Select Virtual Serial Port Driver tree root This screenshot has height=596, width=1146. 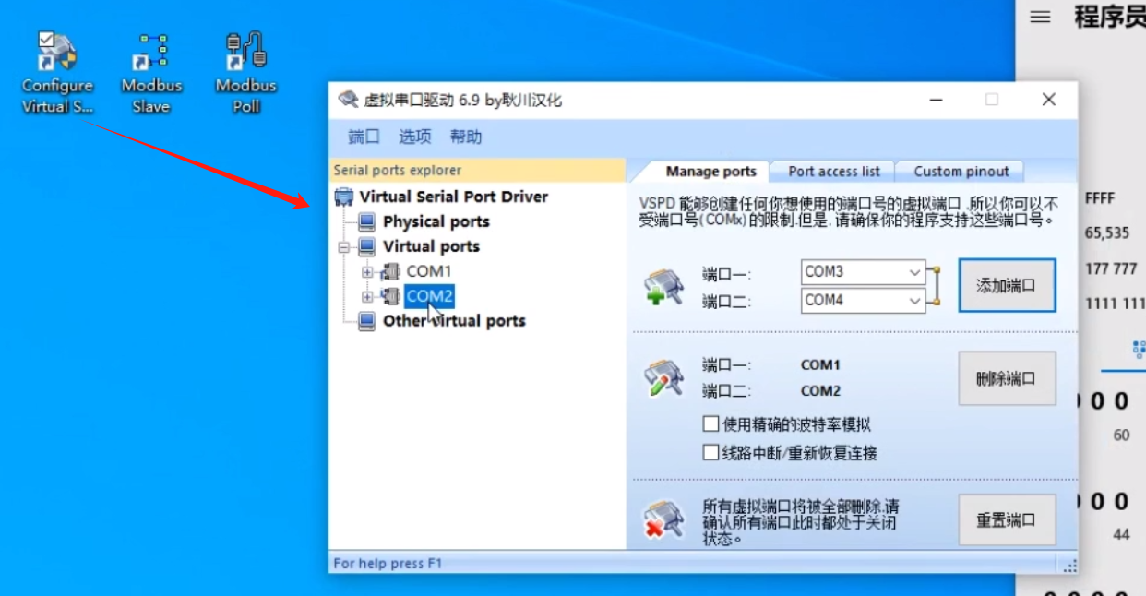click(x=453, y=197)
